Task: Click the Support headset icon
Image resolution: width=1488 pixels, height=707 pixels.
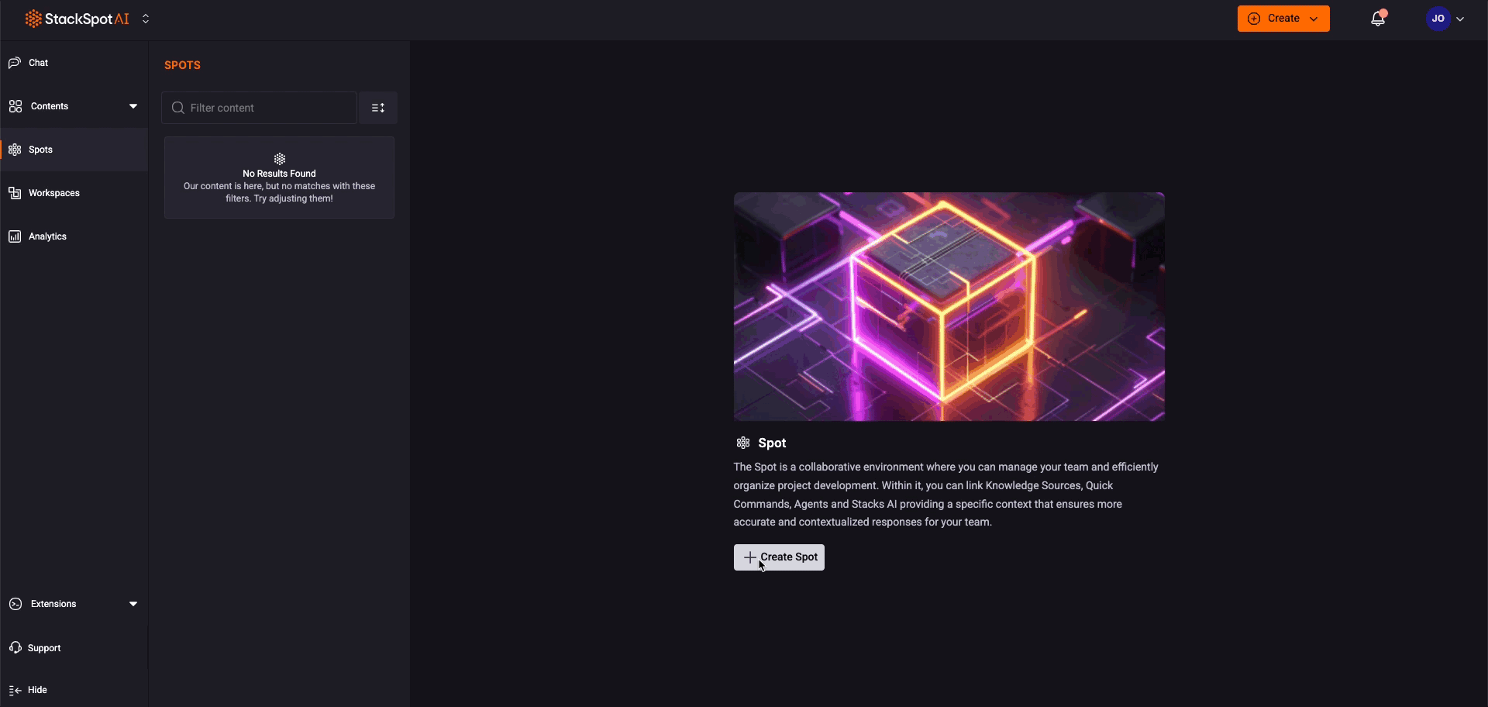Action: (x=15, y=648)
